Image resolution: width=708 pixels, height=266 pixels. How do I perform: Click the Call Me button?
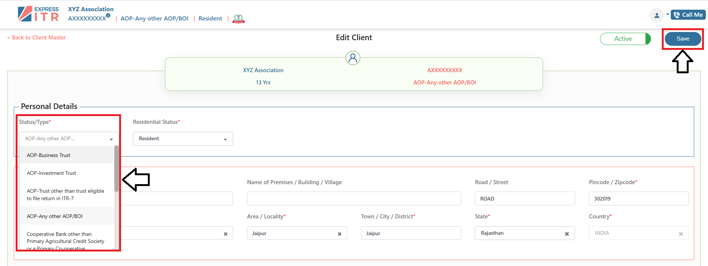point(688,15)
